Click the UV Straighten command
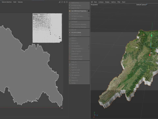The image size is (158, 119). [79, 46]
